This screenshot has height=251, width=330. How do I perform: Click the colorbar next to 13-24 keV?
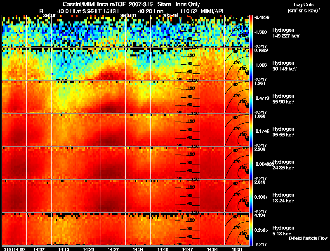tap(251, 196)
